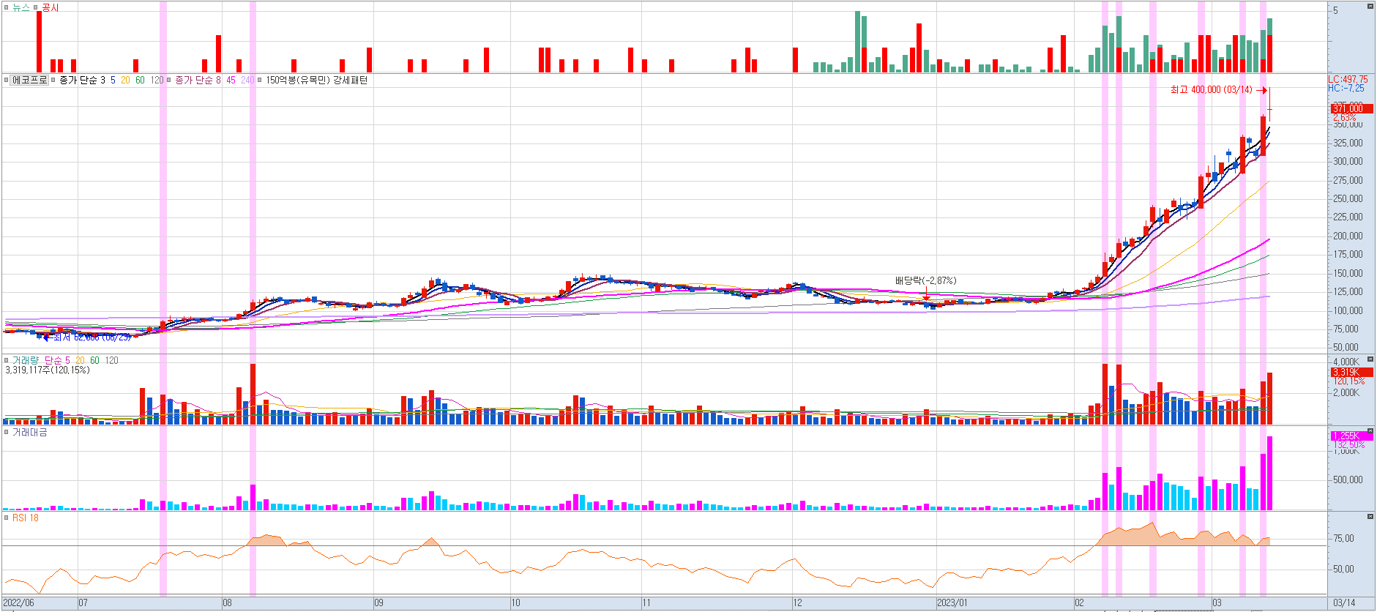Click the orange 20 volume average period
The image size is (1377, 612).
coord(80,360)
